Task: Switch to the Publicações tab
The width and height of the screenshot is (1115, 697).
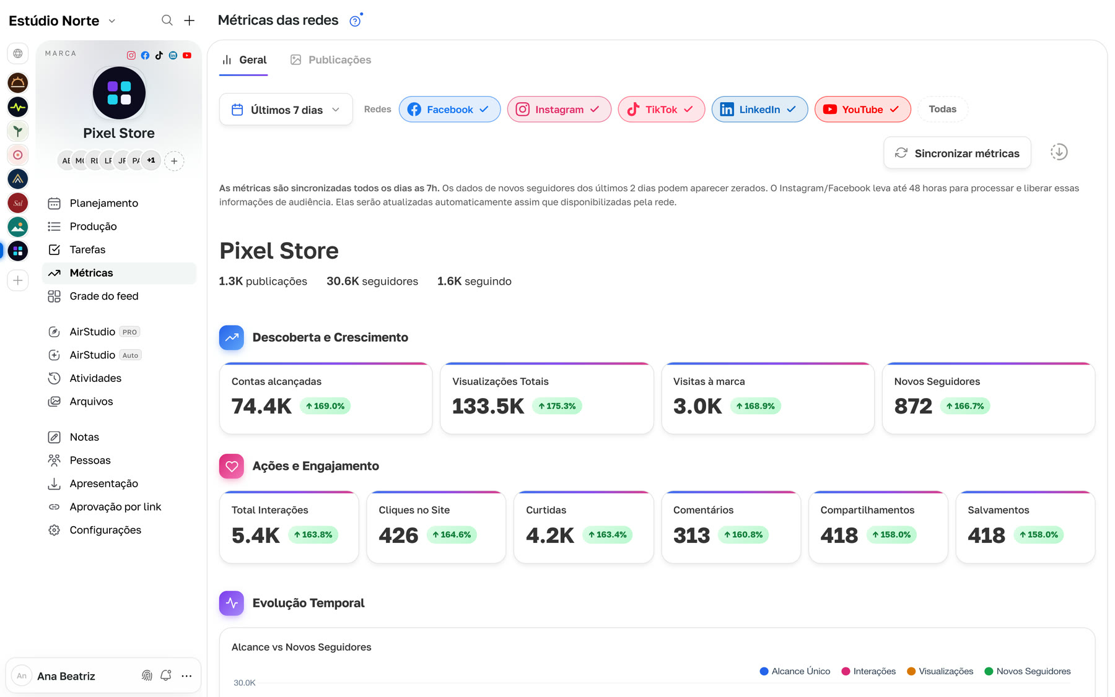Action: (331, 60)
